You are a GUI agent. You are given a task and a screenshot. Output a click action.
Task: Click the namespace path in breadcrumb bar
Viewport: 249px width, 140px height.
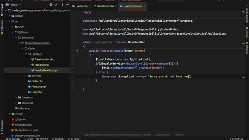point(117,135)
